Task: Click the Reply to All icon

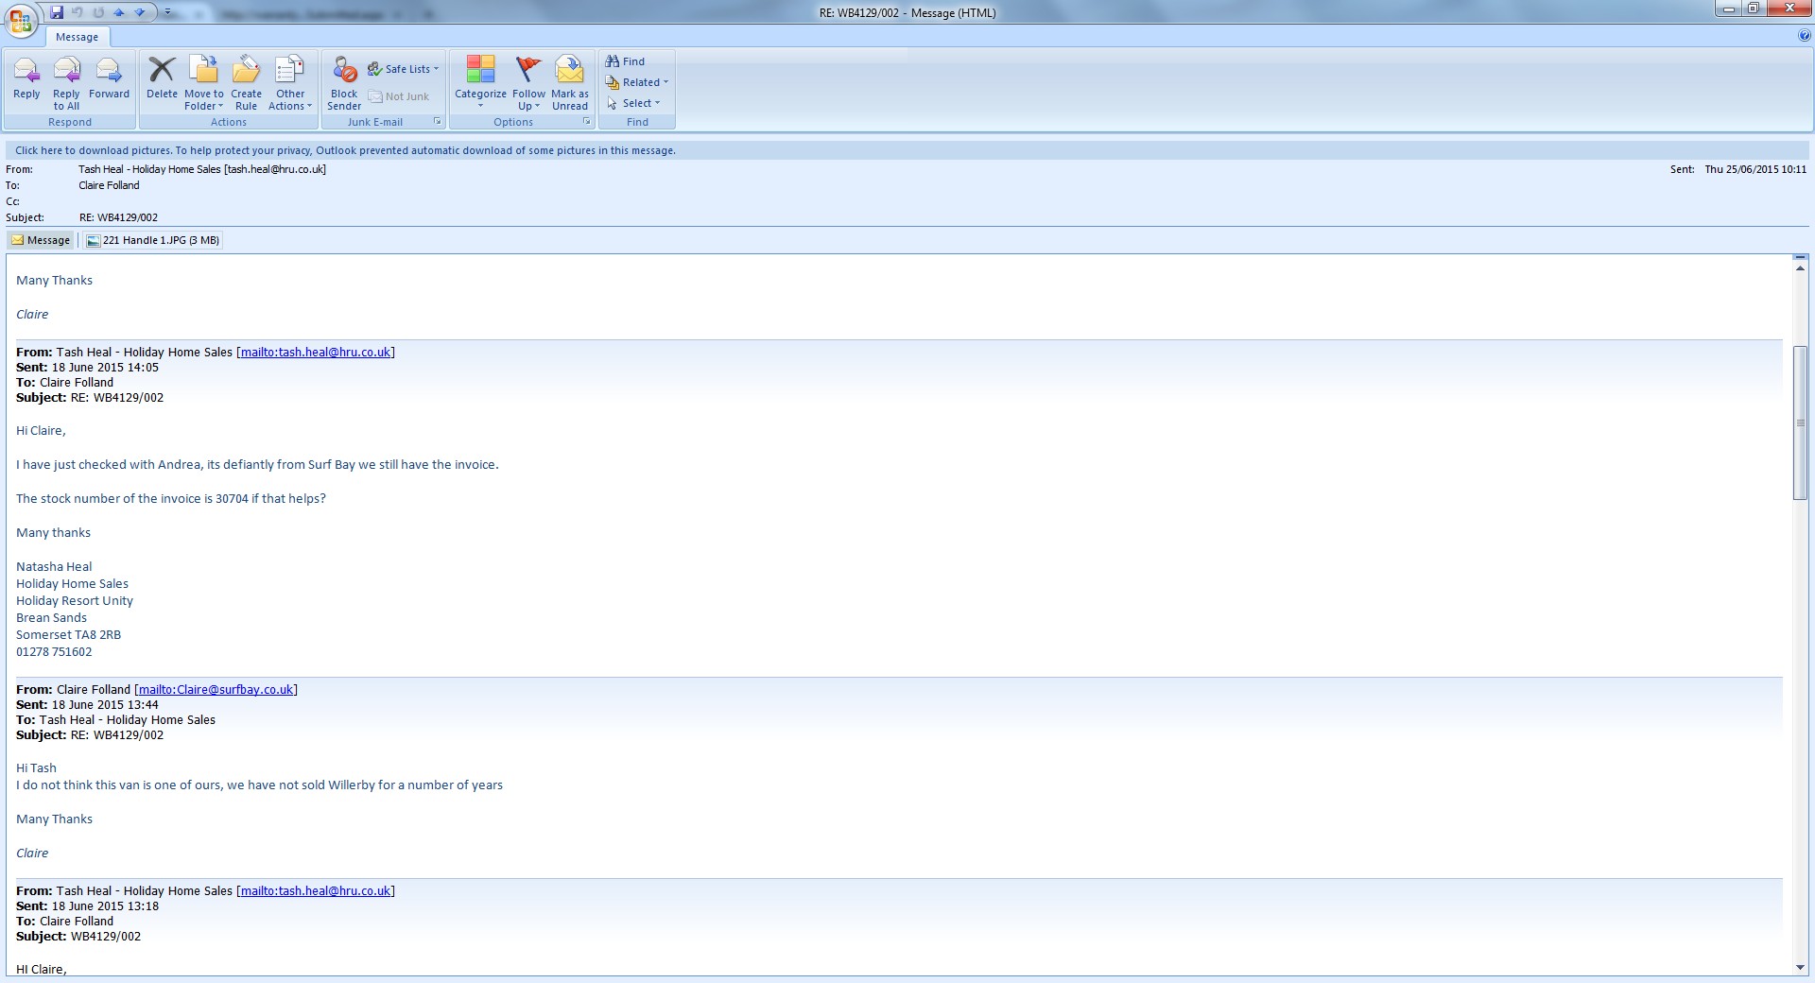Action: (66, 71)
